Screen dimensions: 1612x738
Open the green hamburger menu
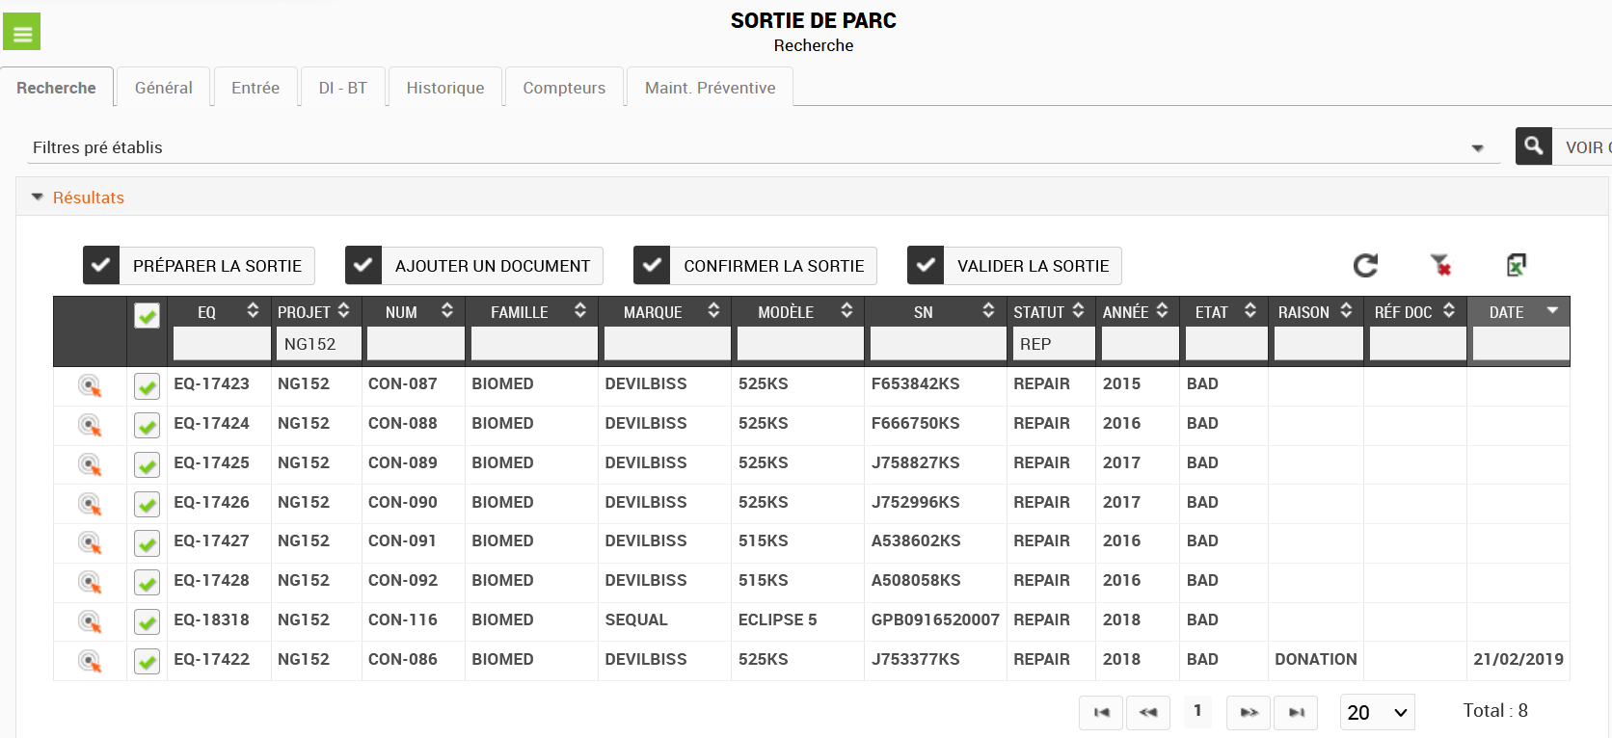pos(21,32)
